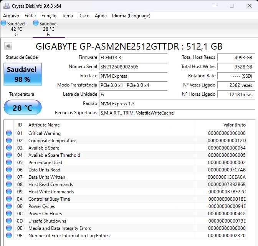The width and height of the screenshot is (258, 246).
Task: Click the status icon for Host Read Commands
Action: tap(9, 184)
